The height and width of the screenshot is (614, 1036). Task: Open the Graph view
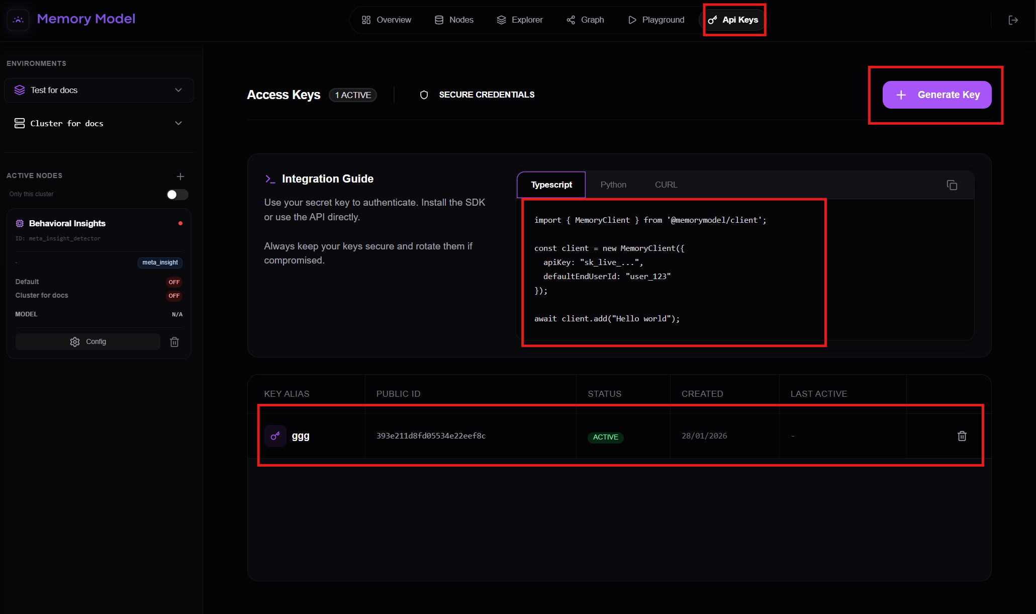[585, 20]
